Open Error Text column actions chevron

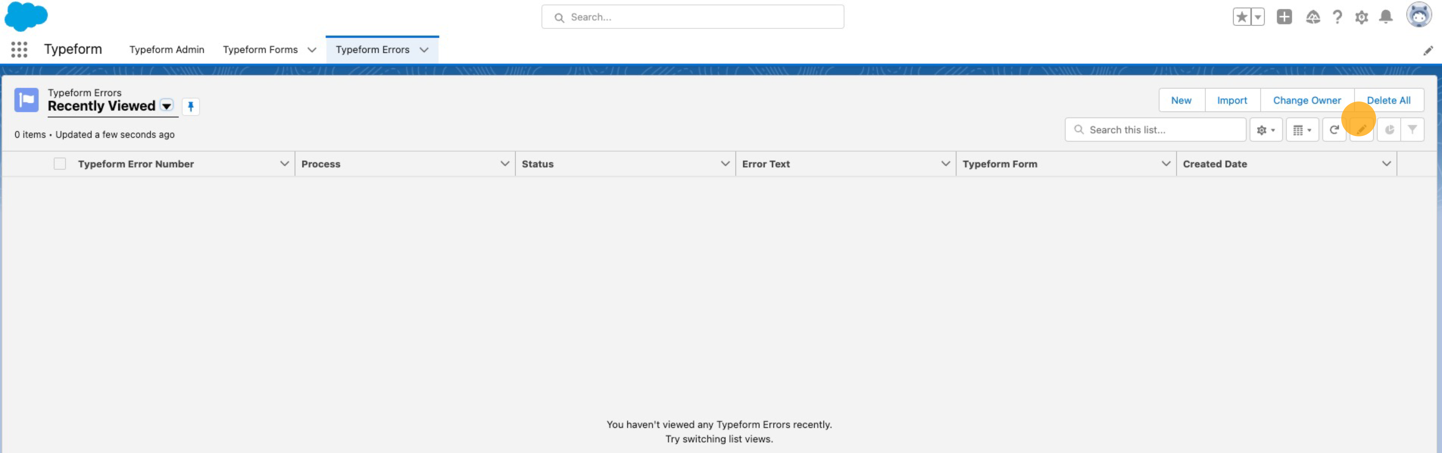pyautogui.click(x=946, y=164)
